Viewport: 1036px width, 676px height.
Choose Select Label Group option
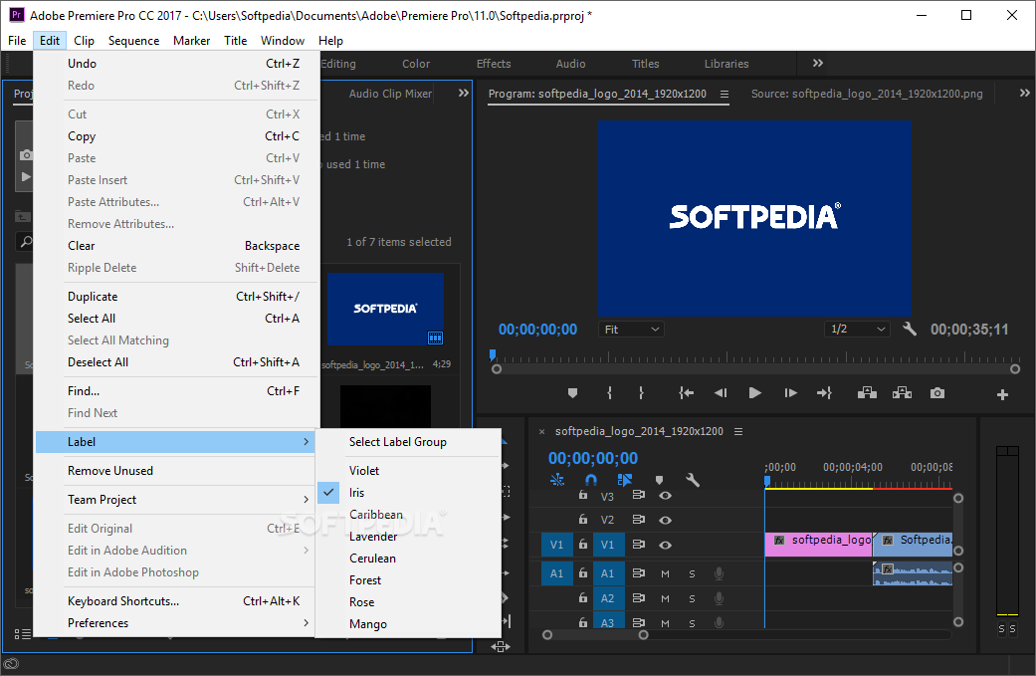pyautogui.click(x=408, y=442)
